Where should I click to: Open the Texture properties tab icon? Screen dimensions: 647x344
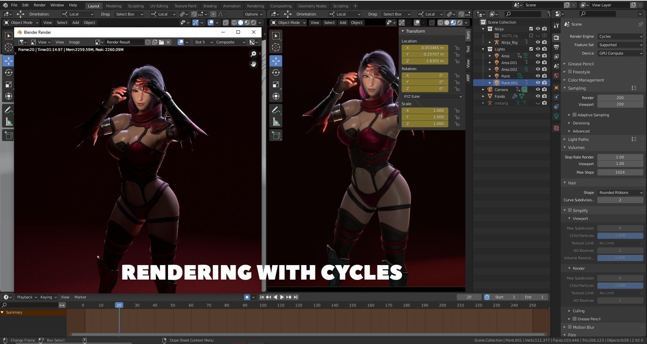coord(556,128)
